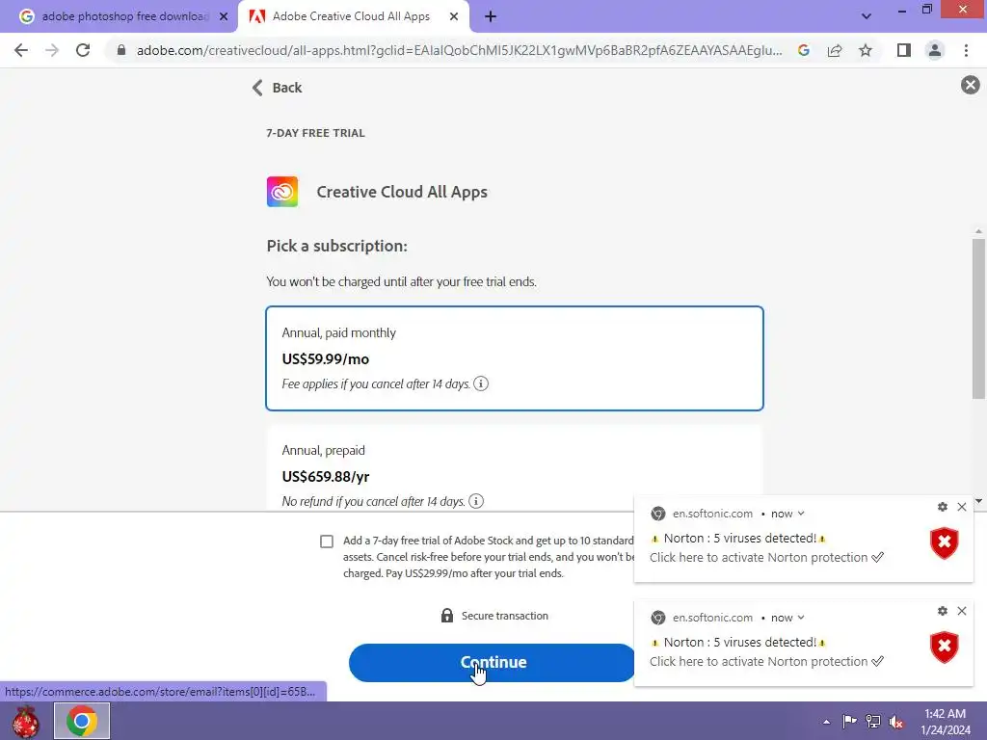
Task: Click the scrollbar down arrow
Action: pyautogui.click(x=978, y=501)
